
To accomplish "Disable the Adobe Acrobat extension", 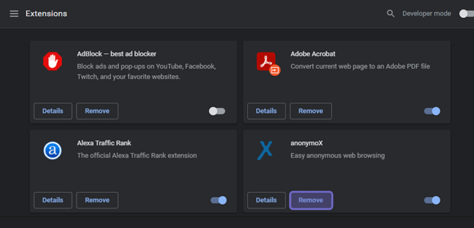I will click(432, 111).
